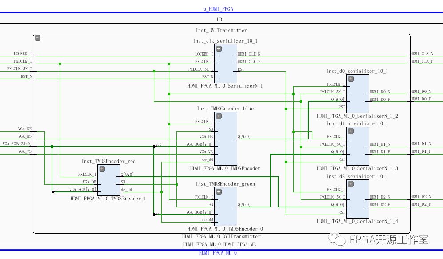Select the VGA_DE port on left edge

click(x=24, y=129)
